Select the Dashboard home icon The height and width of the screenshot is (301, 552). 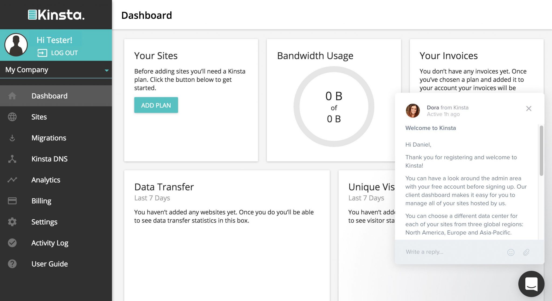point(12,96)
